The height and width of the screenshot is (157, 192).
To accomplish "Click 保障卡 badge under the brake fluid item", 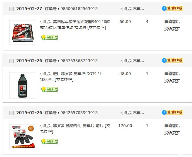I will (x=49, y=89).
